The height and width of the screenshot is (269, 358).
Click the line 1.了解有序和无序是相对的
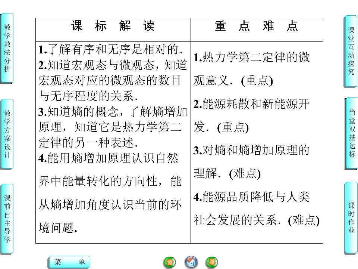pos(111,49)
